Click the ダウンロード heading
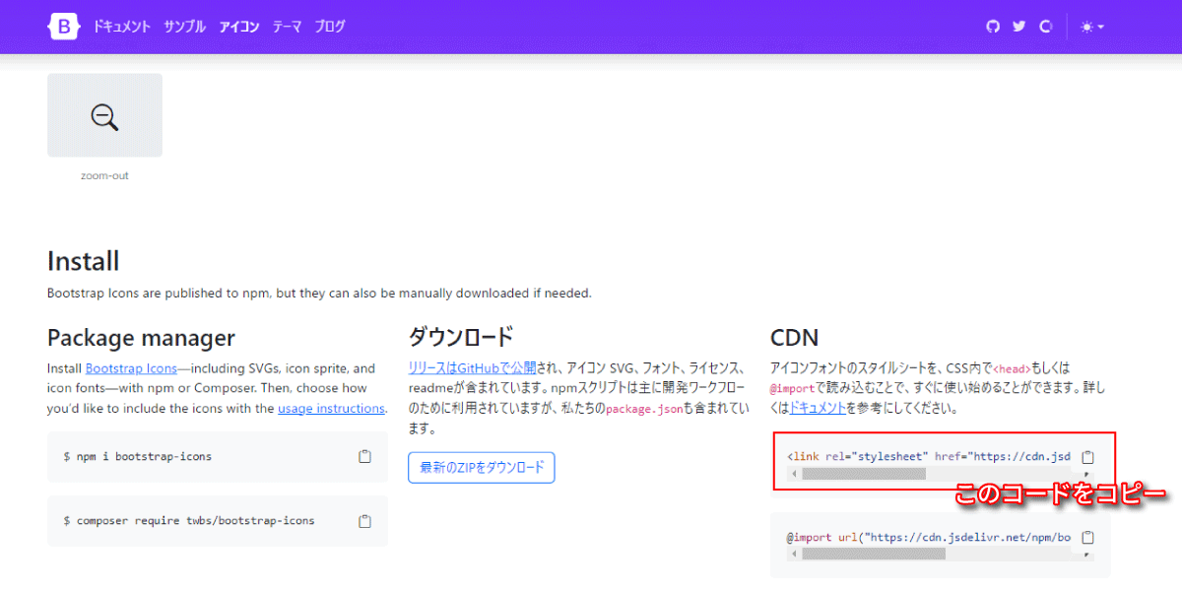1182x591 pixels. [x=461, y=338]
